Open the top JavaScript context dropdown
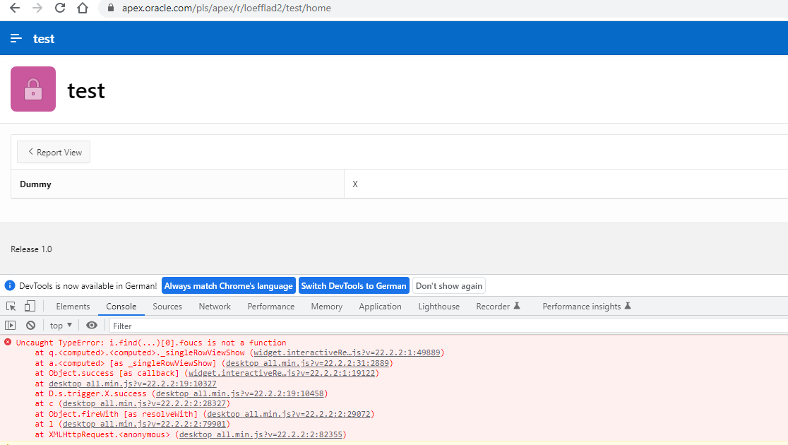 pos(61,326)
